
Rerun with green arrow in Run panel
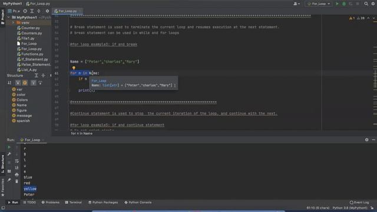[9, 147]
